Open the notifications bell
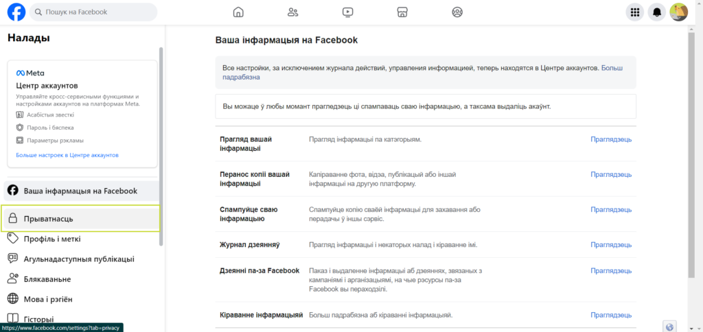Viewport: 703px width, 332px height. coord(657,12)
